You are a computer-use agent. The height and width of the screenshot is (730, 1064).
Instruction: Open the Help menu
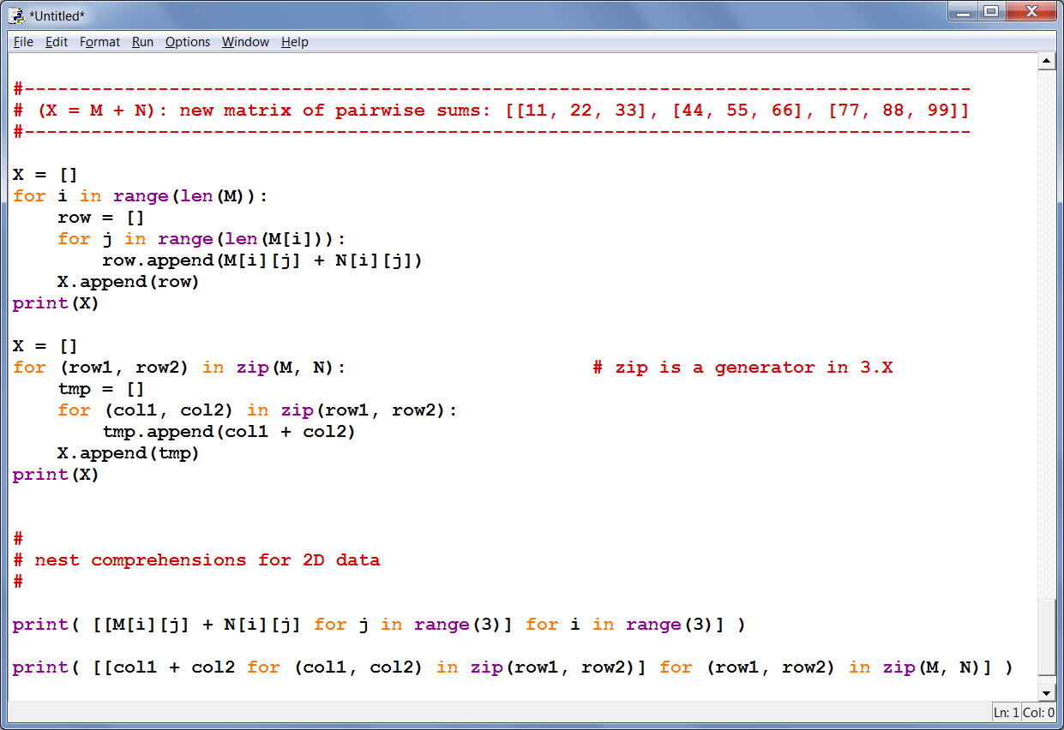(294, 42)
